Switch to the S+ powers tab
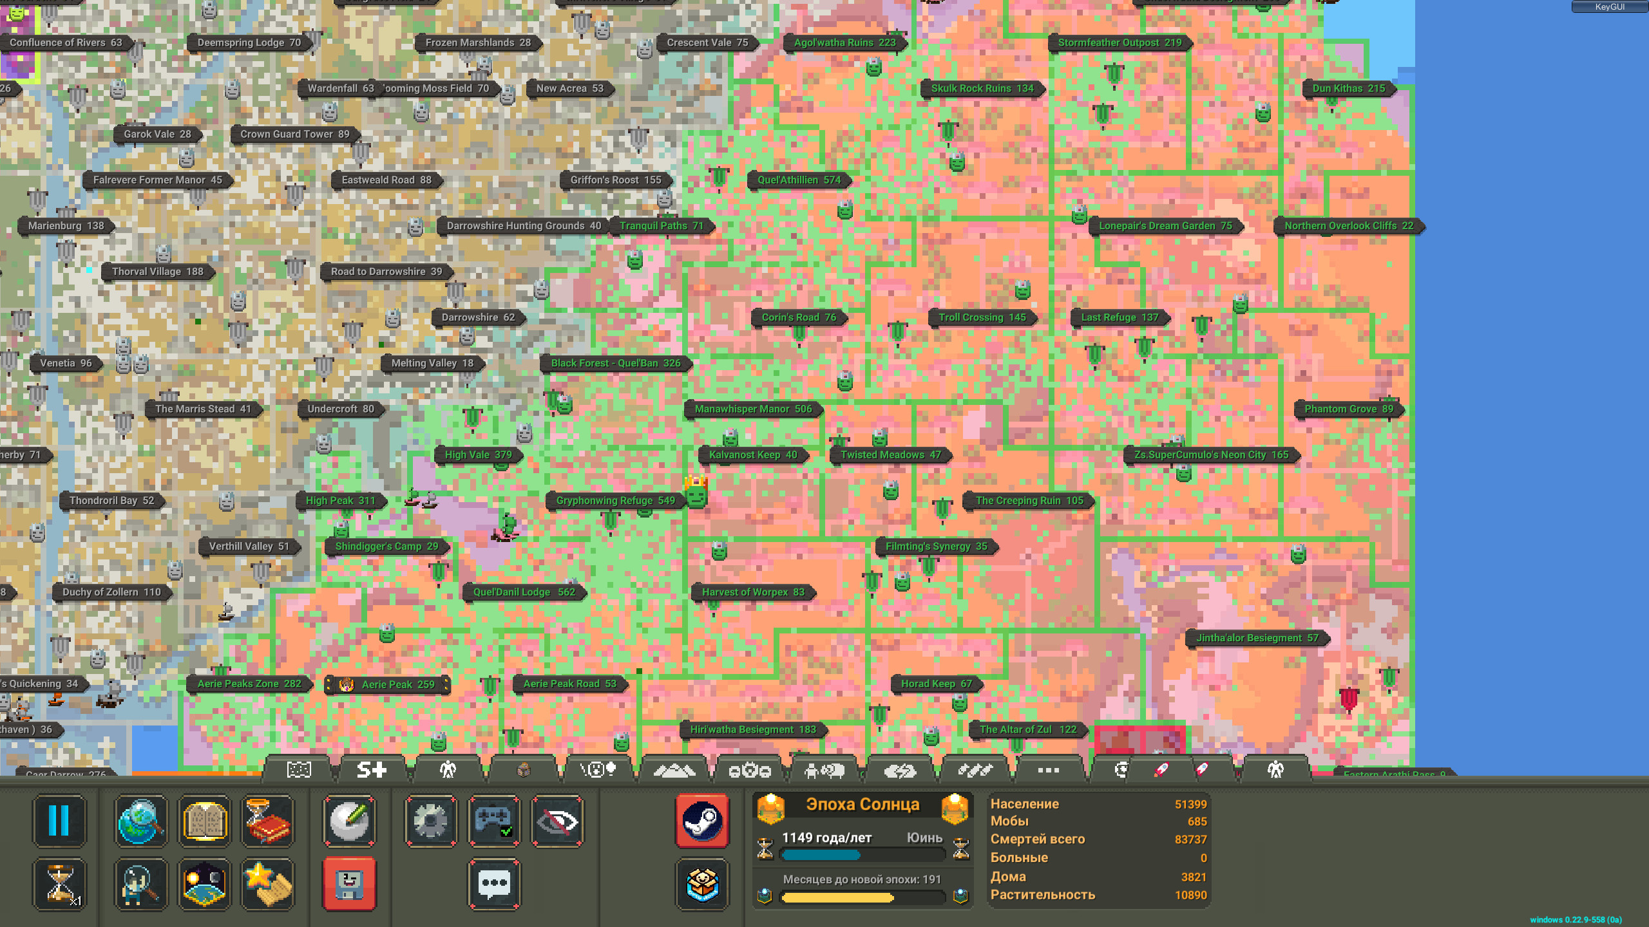 pos(372,770)
